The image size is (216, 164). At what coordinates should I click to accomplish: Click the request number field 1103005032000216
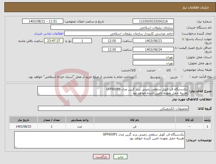coord(153,21)
